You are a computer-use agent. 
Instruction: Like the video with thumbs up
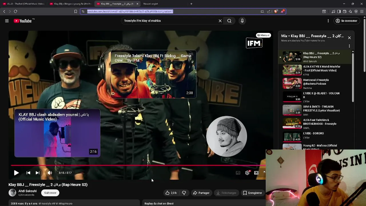[x=171, y=193]
